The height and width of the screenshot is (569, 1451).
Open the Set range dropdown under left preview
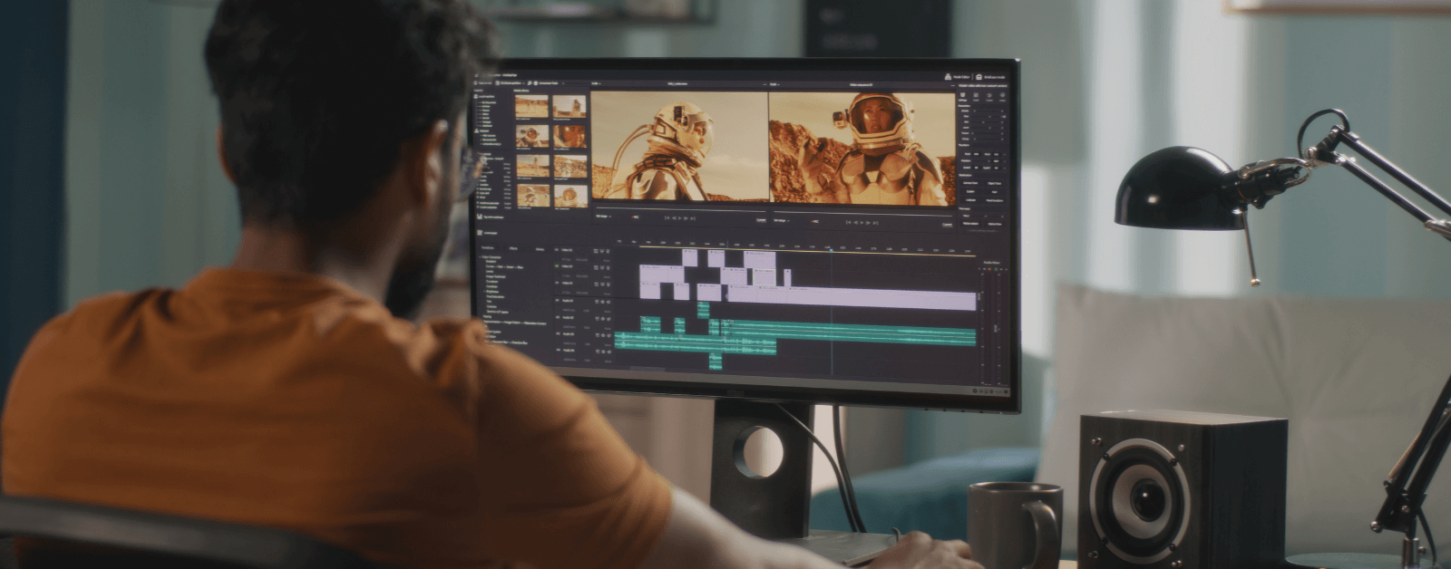(604, 216)
